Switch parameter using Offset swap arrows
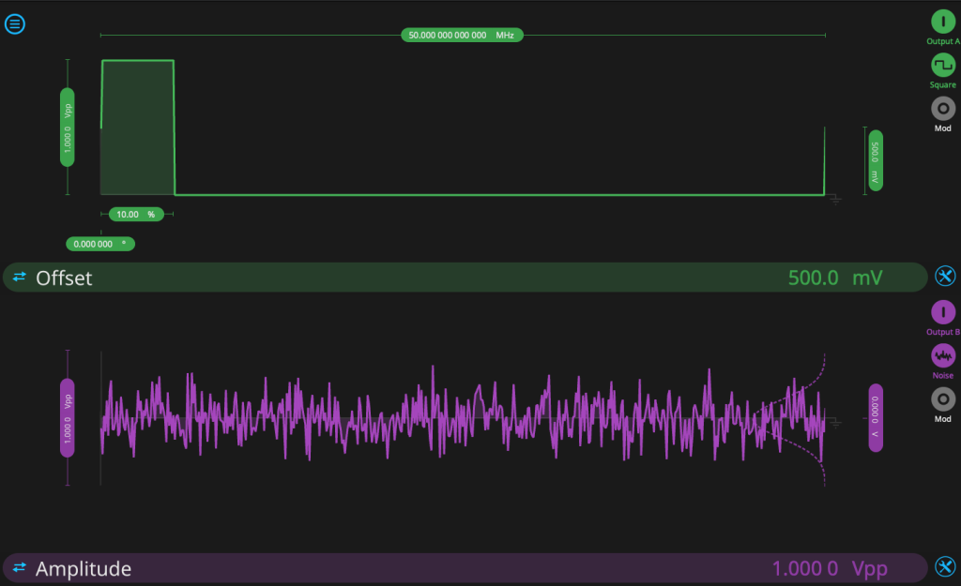This screenshot has width=961, height=586. (20, 278)
